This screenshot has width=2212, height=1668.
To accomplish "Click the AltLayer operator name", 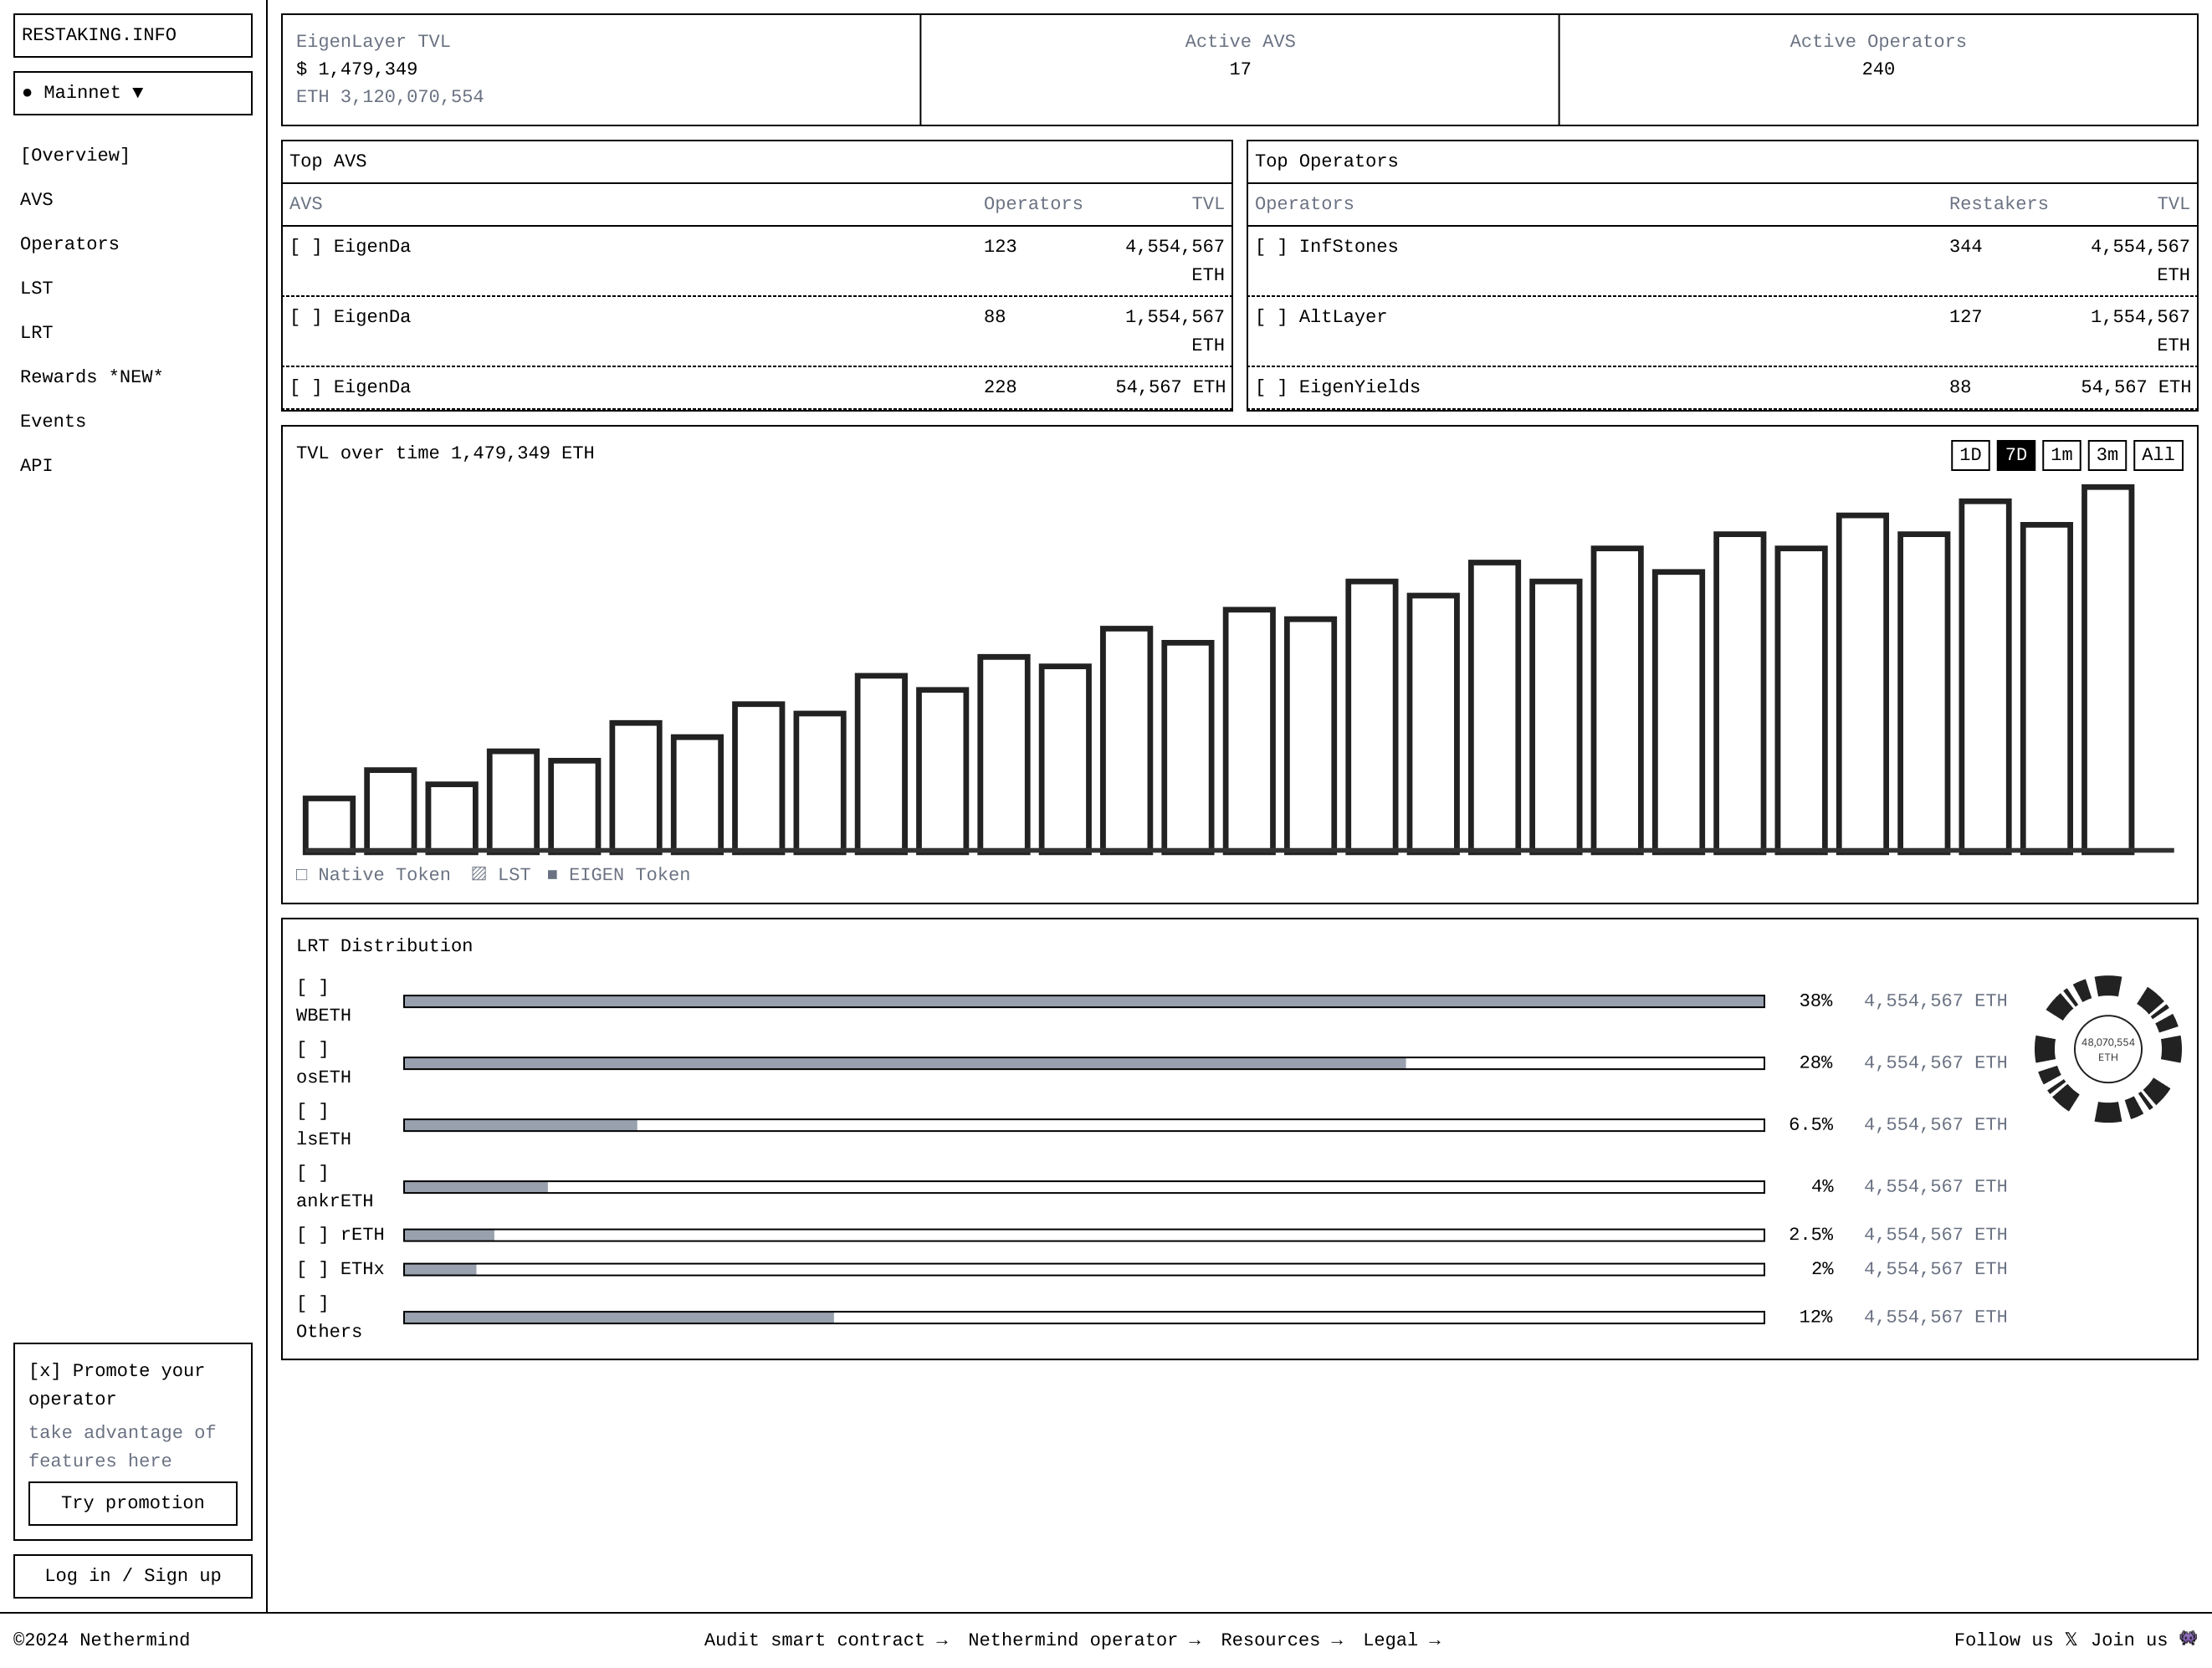I will [1343, 317].
